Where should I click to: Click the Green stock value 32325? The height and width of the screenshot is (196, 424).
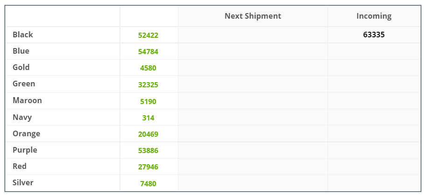[148, 85]
